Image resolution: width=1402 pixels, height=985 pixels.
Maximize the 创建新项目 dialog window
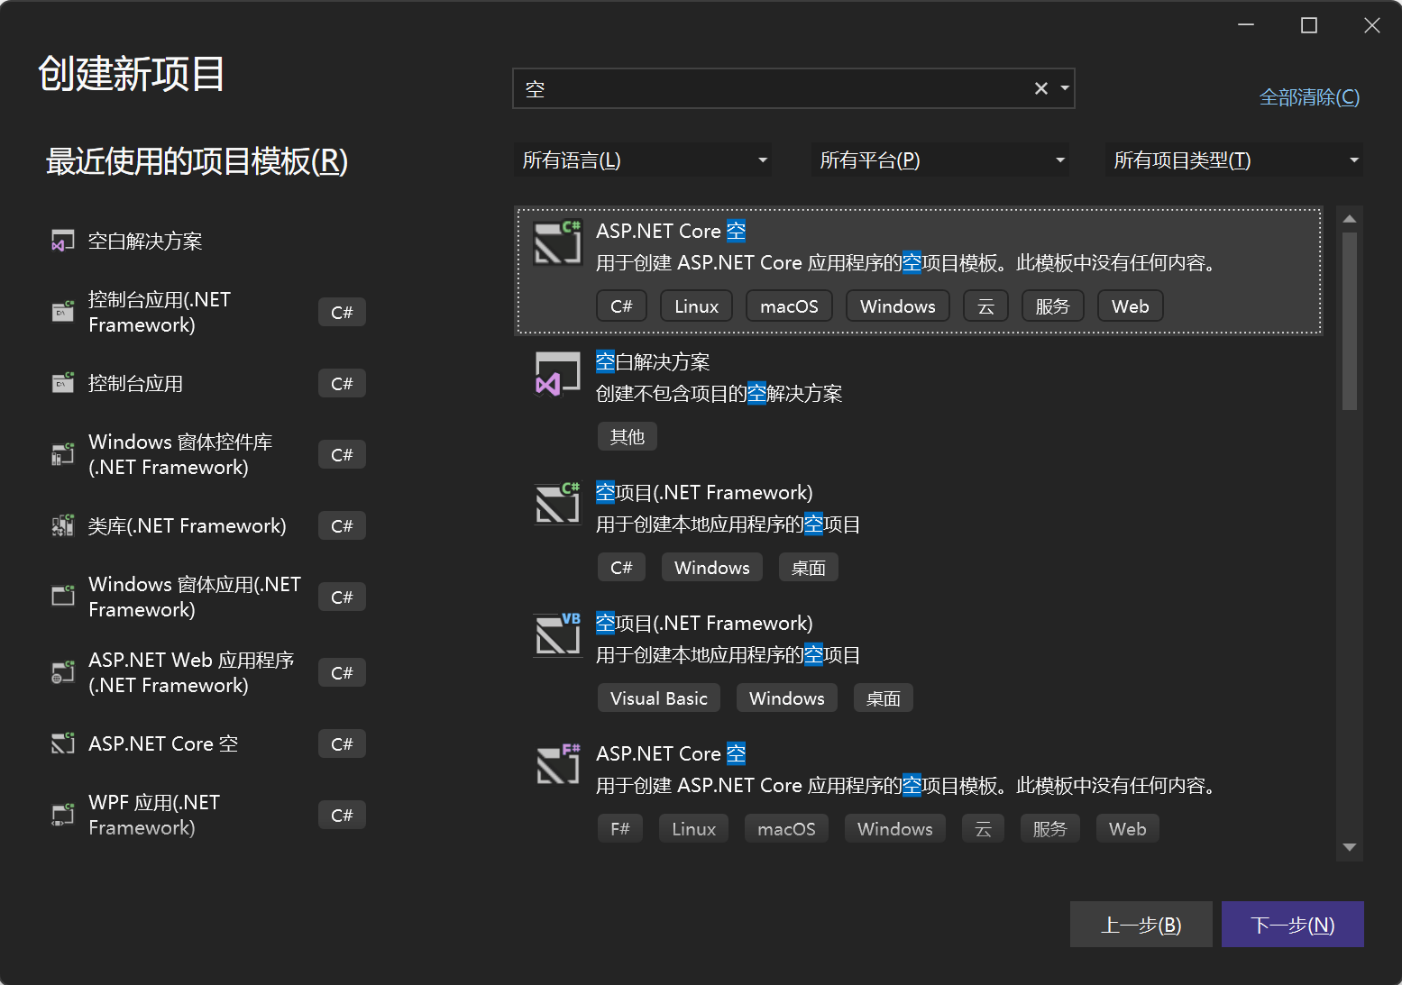[1309, 25]
